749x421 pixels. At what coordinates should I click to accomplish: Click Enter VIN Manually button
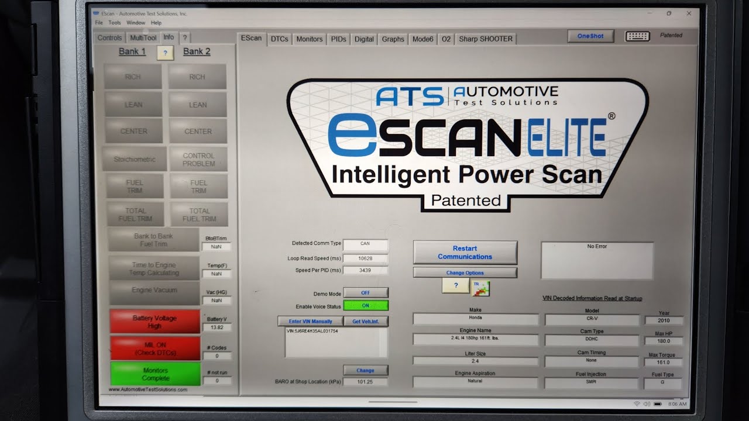310,322
